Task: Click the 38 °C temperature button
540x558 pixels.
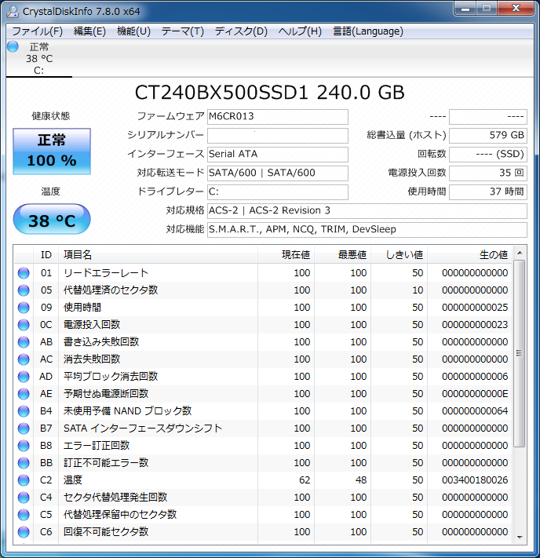Action: click(x=52, y=219)
